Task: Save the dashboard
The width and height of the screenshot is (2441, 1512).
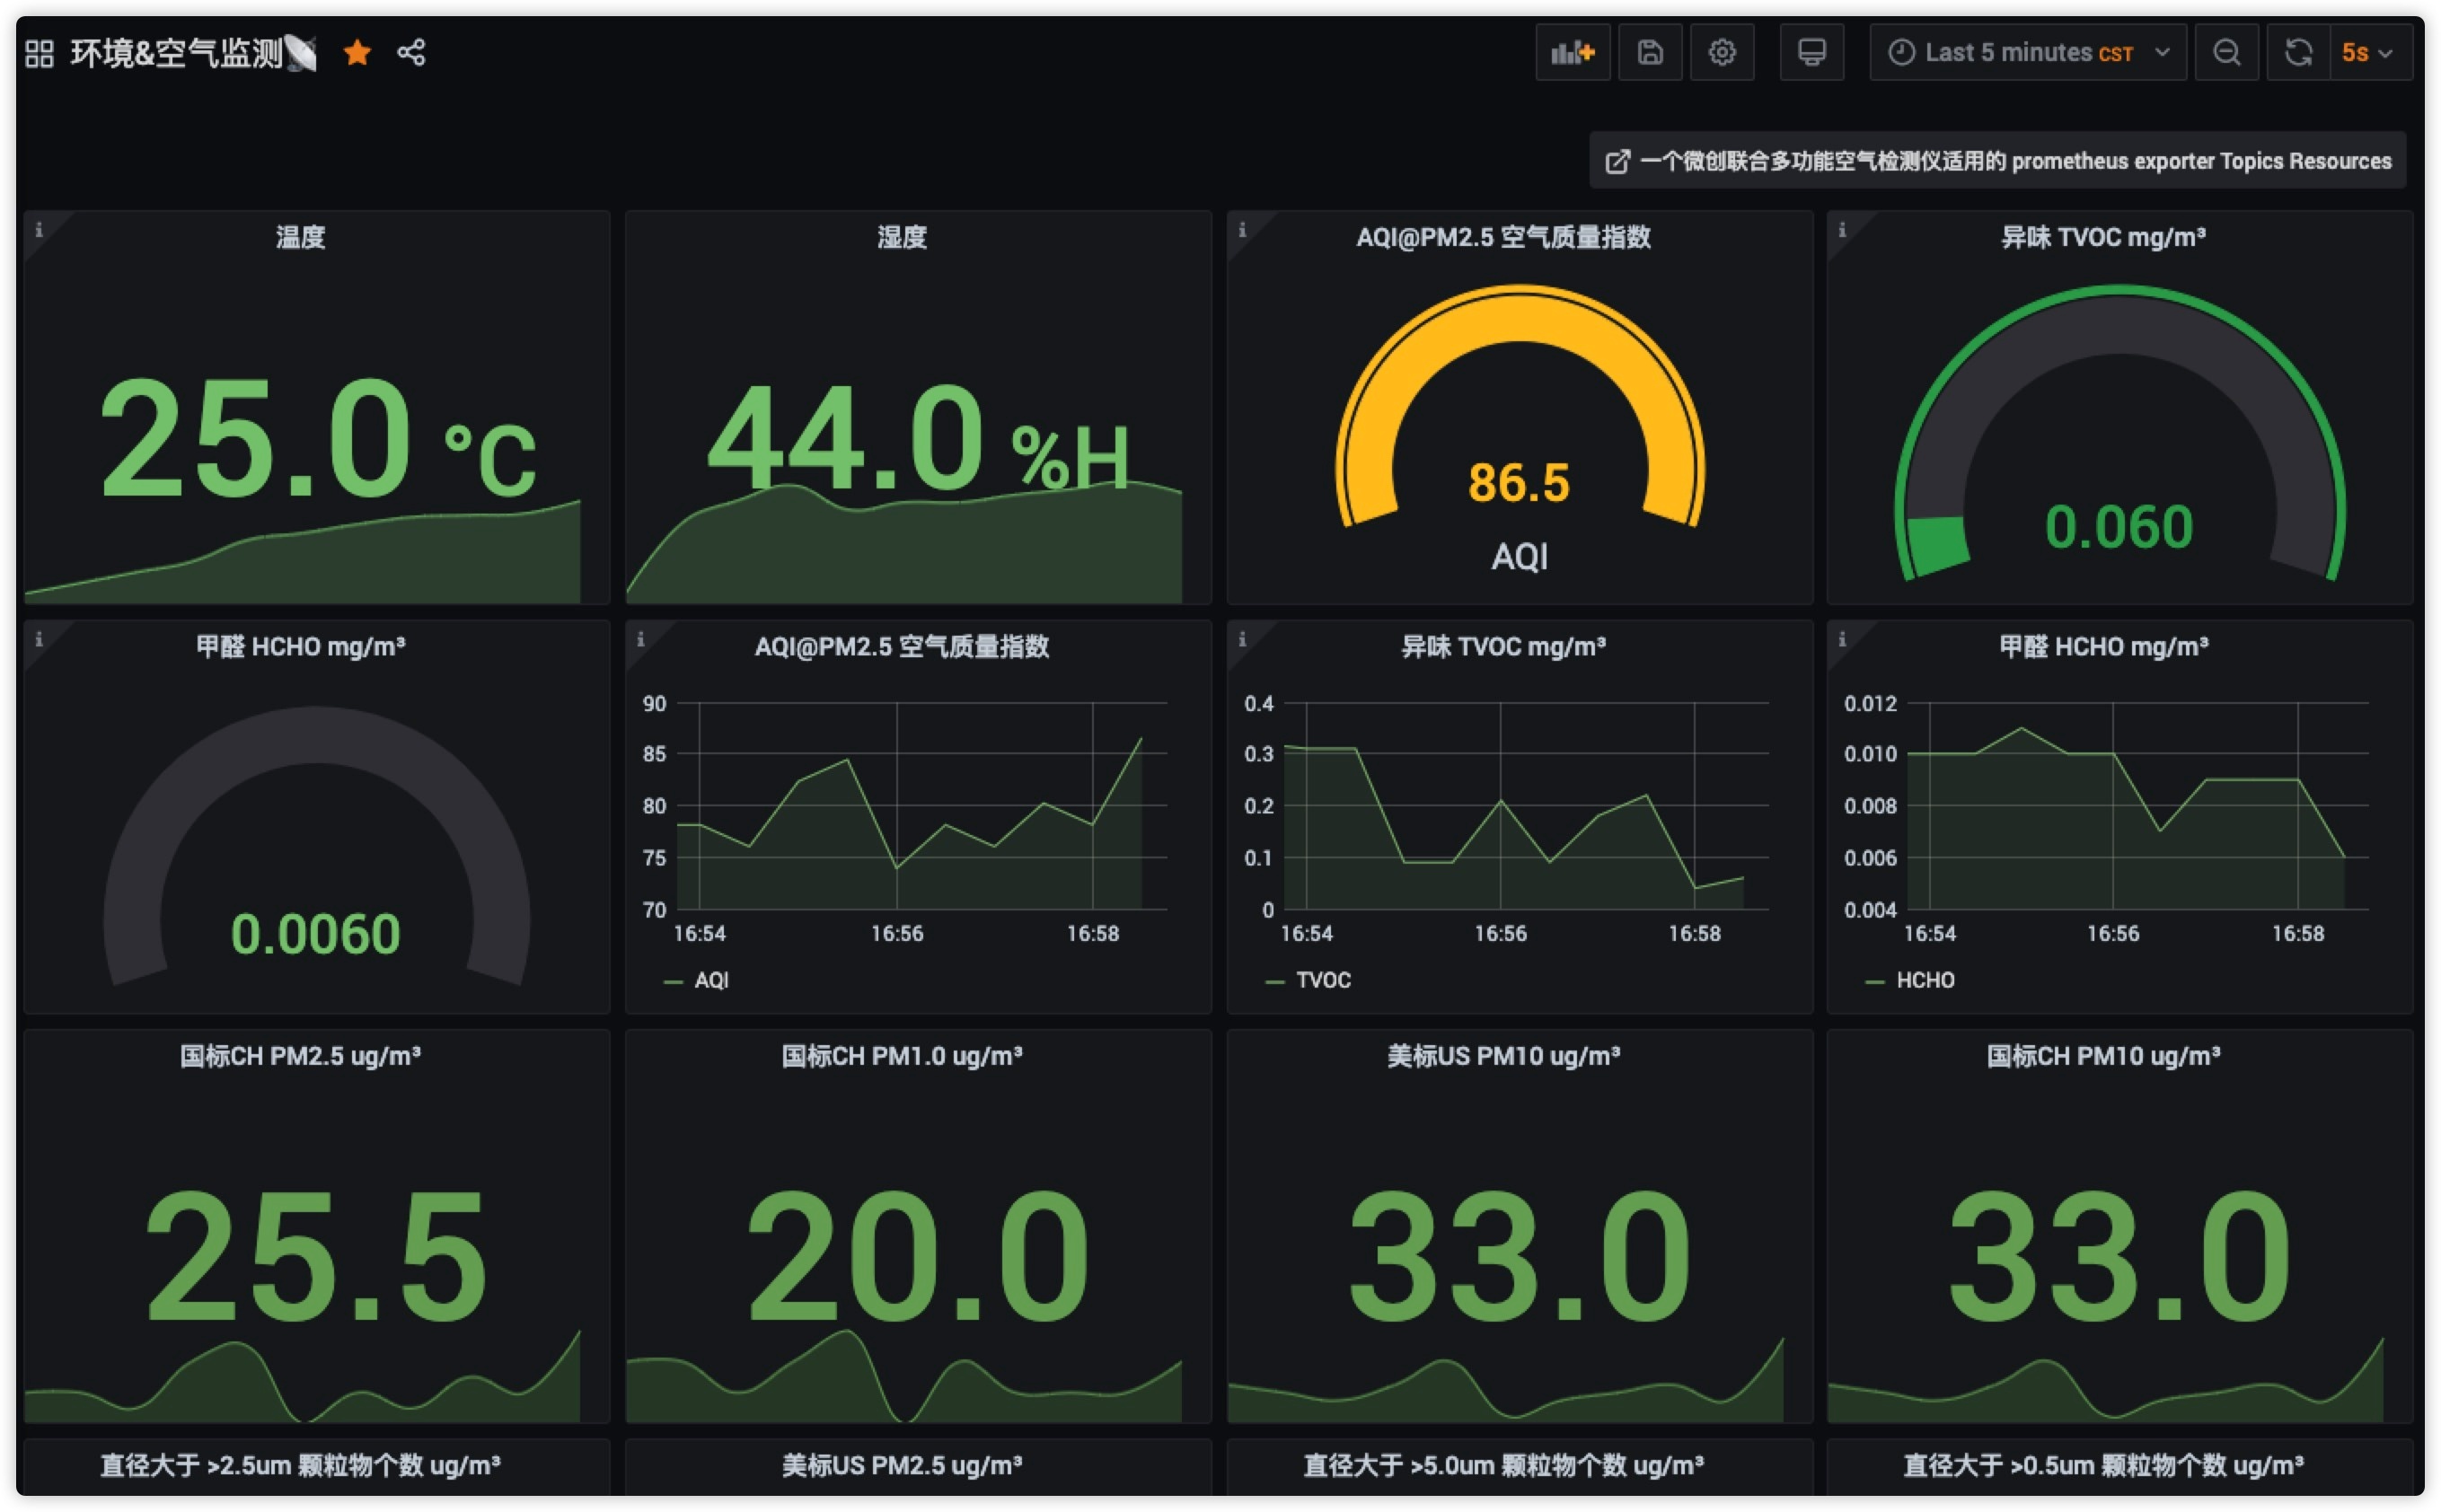Action: 1650,52
